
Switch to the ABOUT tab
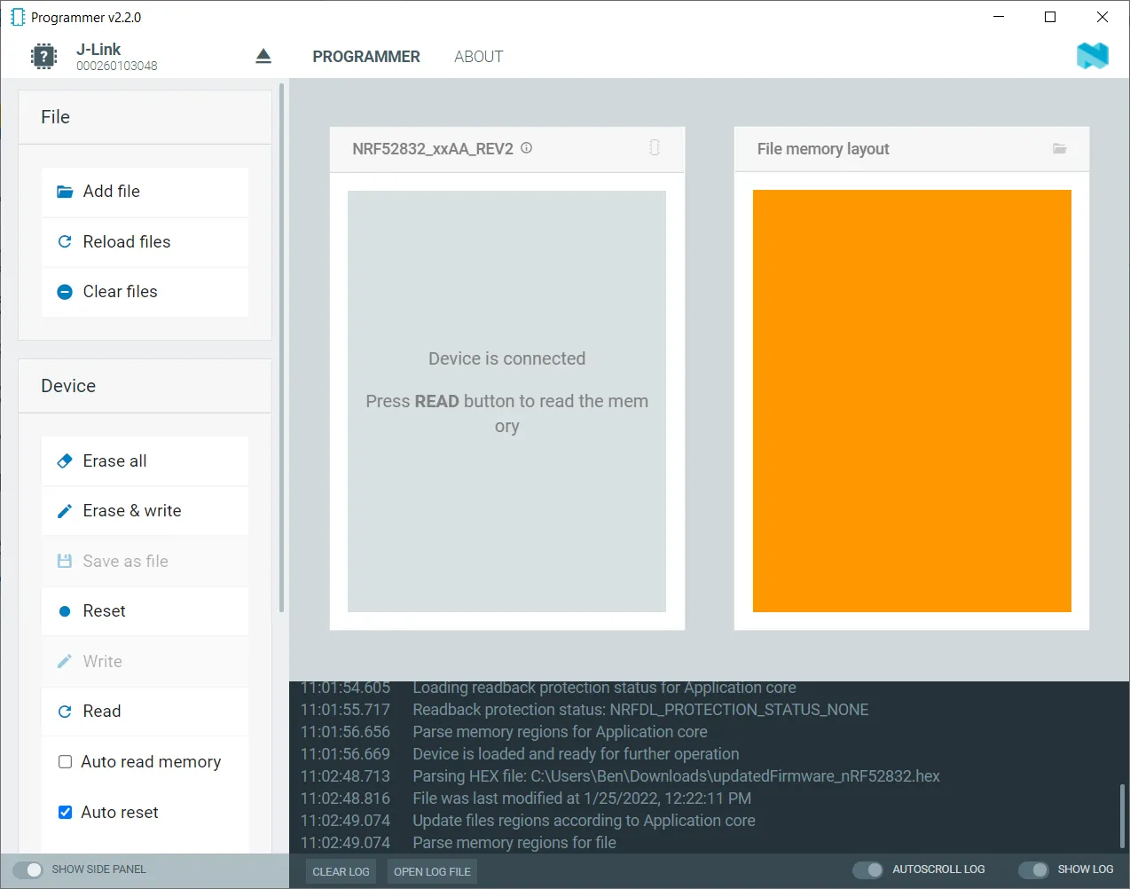[478, 56]
